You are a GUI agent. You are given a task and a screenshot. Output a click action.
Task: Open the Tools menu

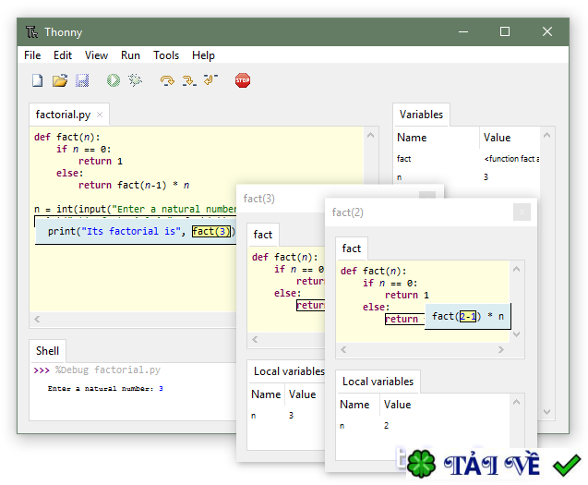(x=166, y=55)
